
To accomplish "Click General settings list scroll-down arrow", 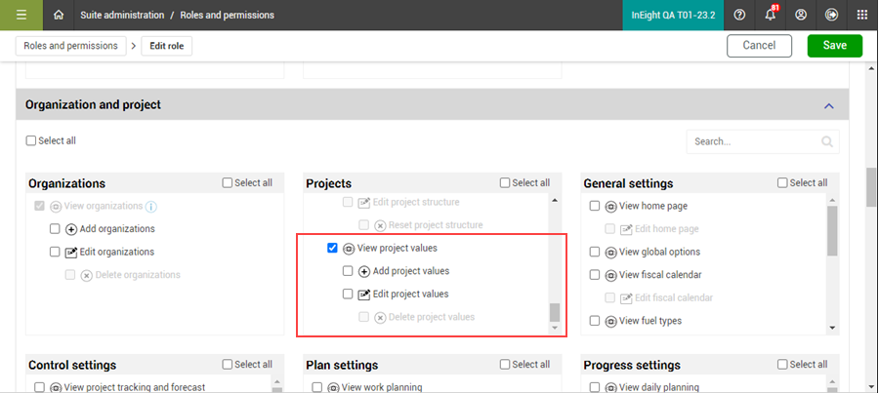I will click(x=832, y=328).
